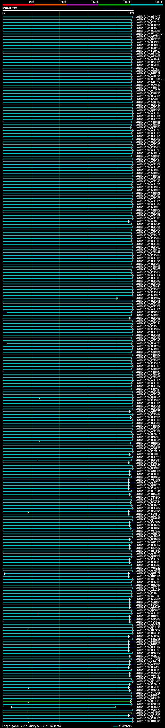Click the Large gaps legend text

coord(32,726)
